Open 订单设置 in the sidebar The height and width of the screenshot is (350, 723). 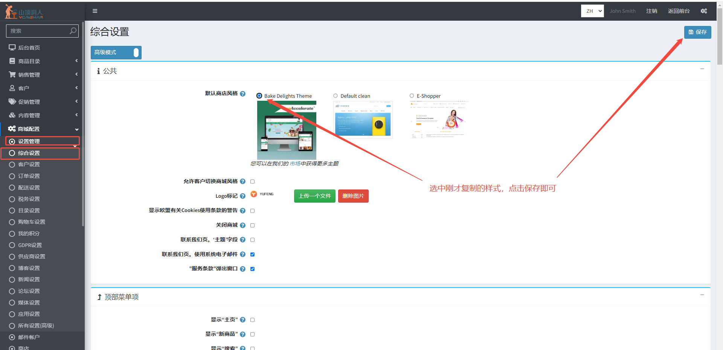[x=29, y=176]
